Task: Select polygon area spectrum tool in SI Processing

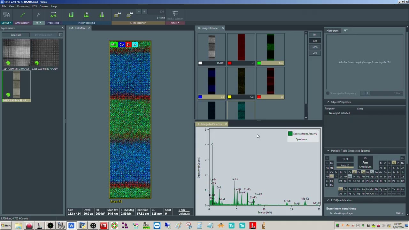Action: [129, 15]
